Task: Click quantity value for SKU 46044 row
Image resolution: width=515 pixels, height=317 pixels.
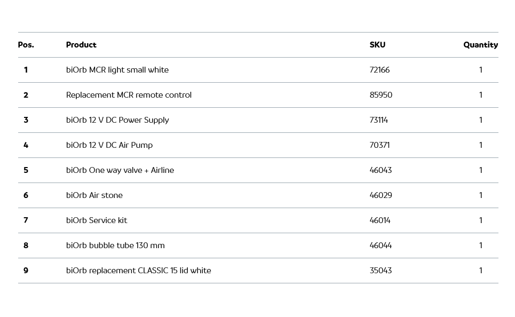Action: 480,245
